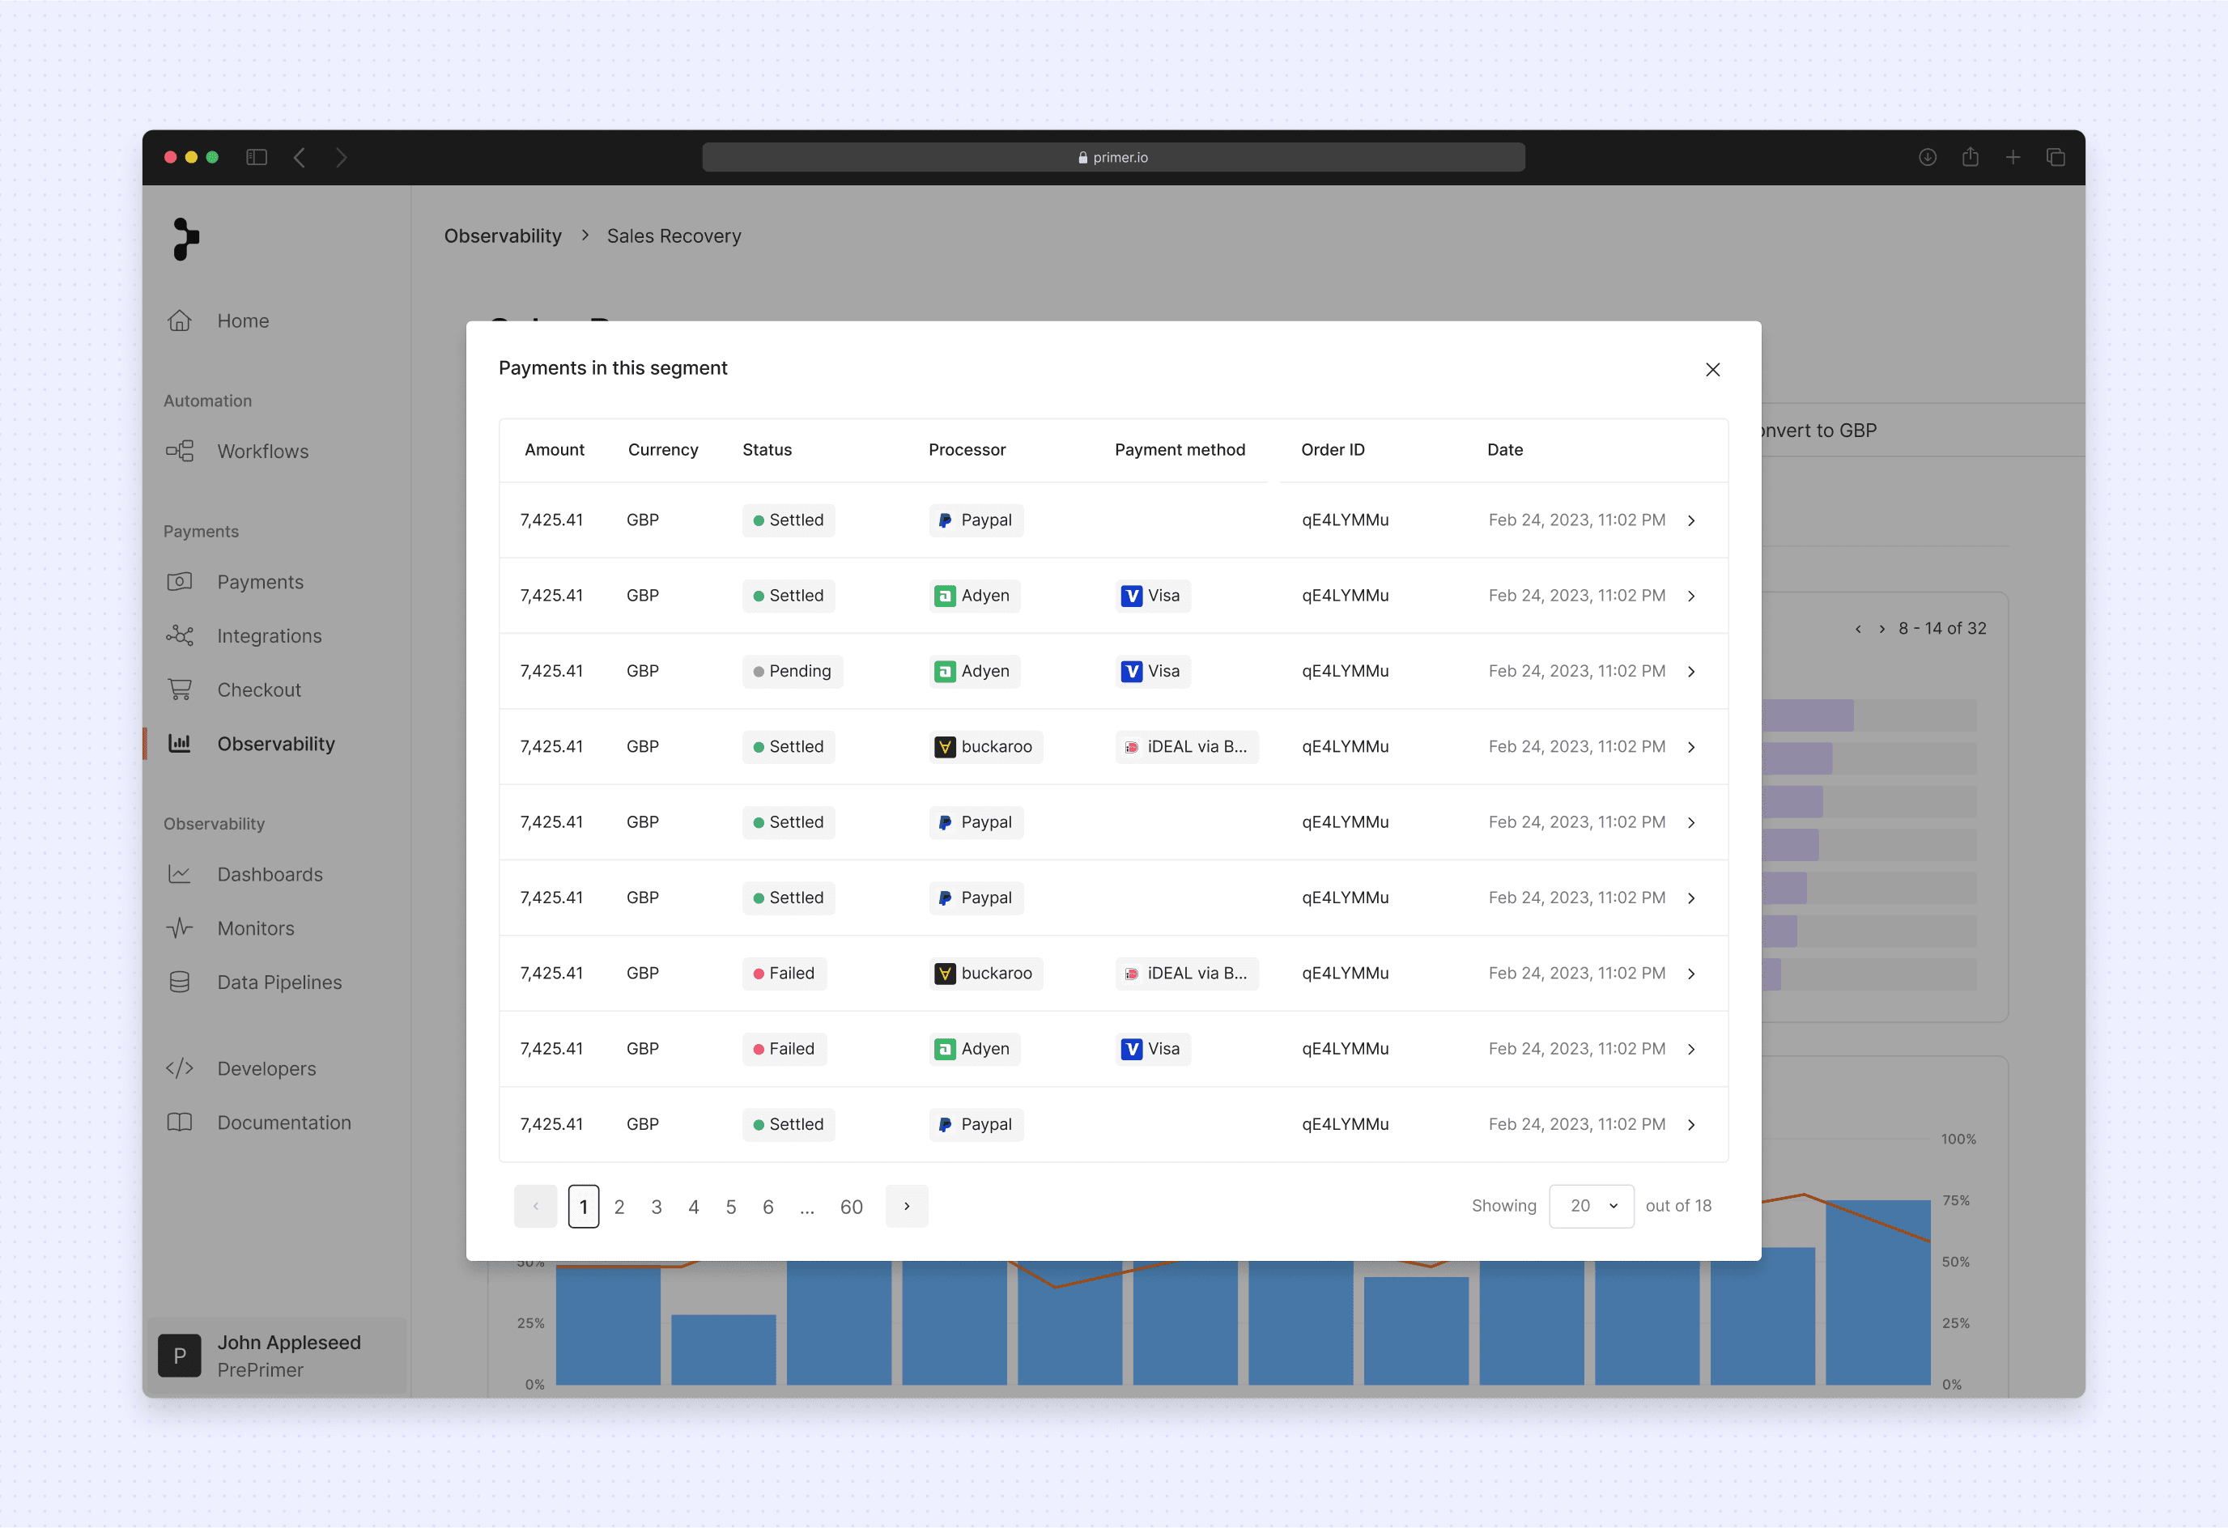The image size is (2228, 1528).
Task: Open the Workflows menu item
Action: (262, 452)
